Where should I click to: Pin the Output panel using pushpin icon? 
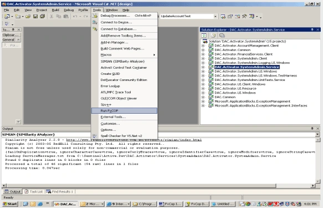[312, 129]
